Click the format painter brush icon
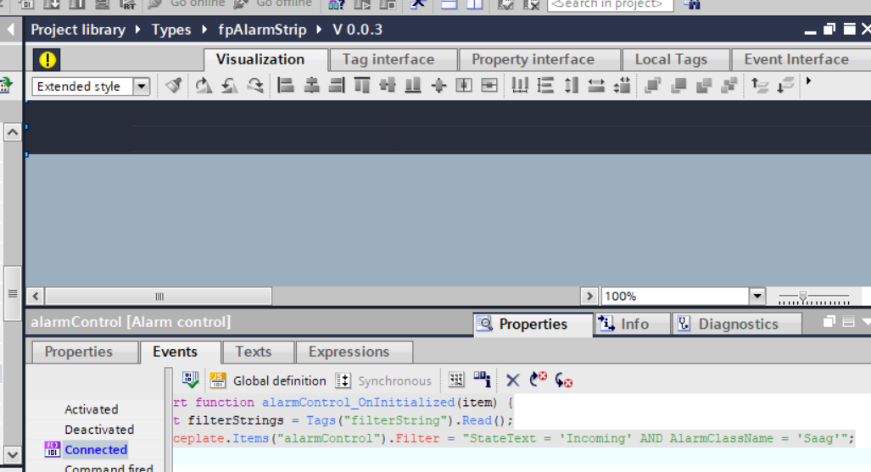This screenshot has width=871, height=472. [x=174, y=86]
